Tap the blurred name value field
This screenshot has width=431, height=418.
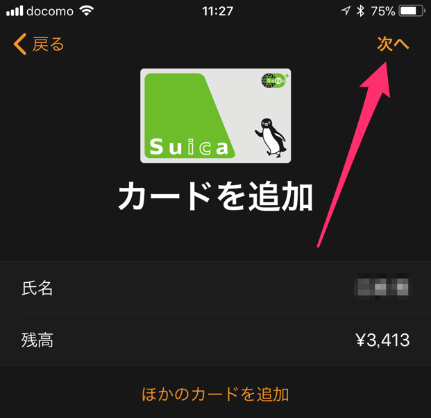tap(381, 286)
